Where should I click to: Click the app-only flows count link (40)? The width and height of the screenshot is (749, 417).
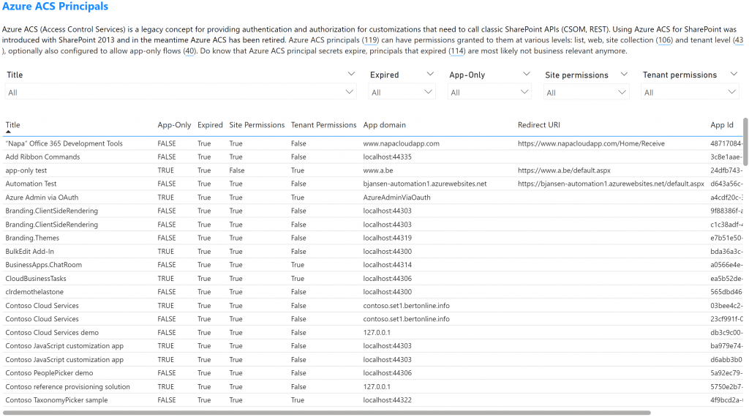click(189, 51)
